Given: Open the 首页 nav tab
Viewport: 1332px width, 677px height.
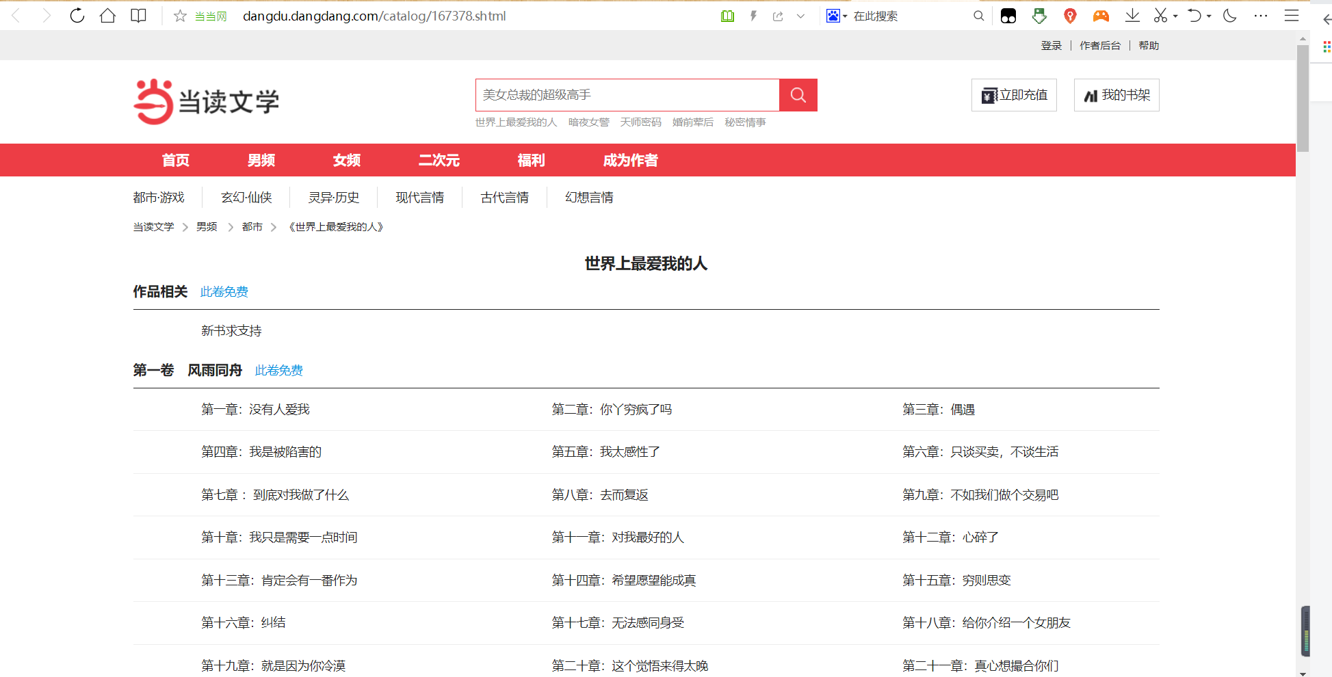Looking at the screenshot, I should coord(176,160).
